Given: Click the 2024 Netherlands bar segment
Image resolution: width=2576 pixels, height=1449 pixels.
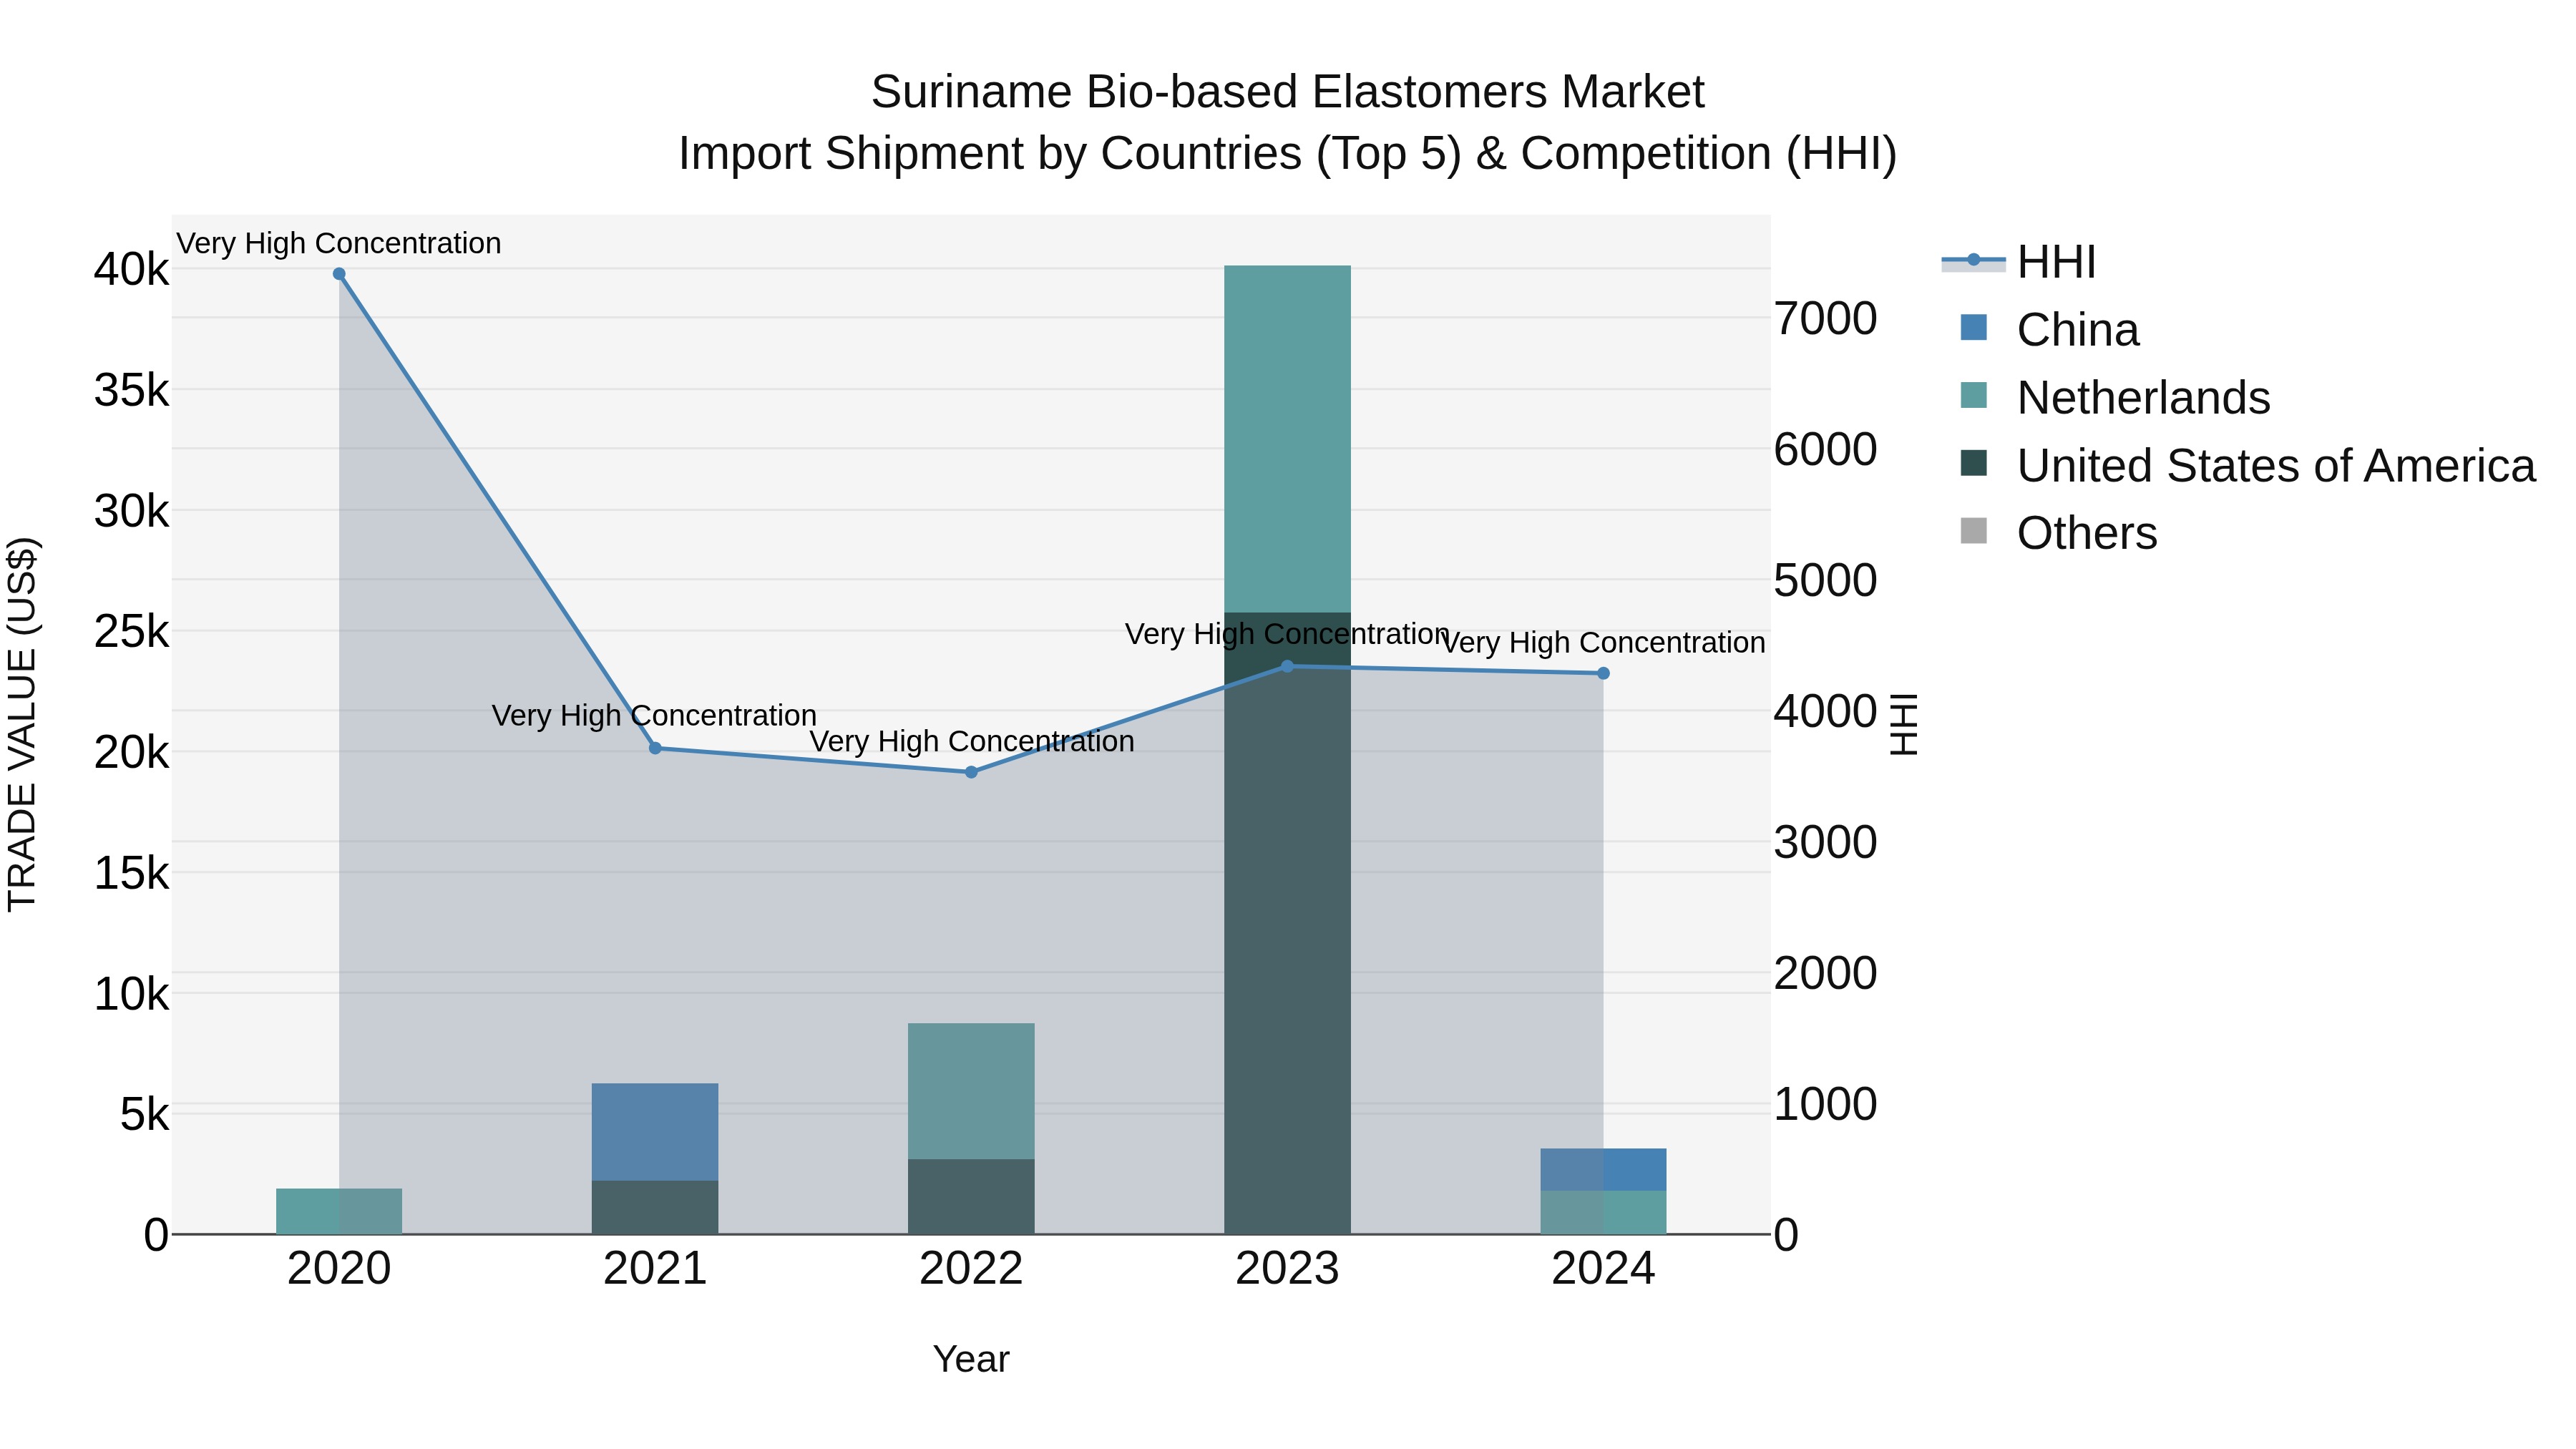Looking at the screenshot, I should tap(1603, 1213).
